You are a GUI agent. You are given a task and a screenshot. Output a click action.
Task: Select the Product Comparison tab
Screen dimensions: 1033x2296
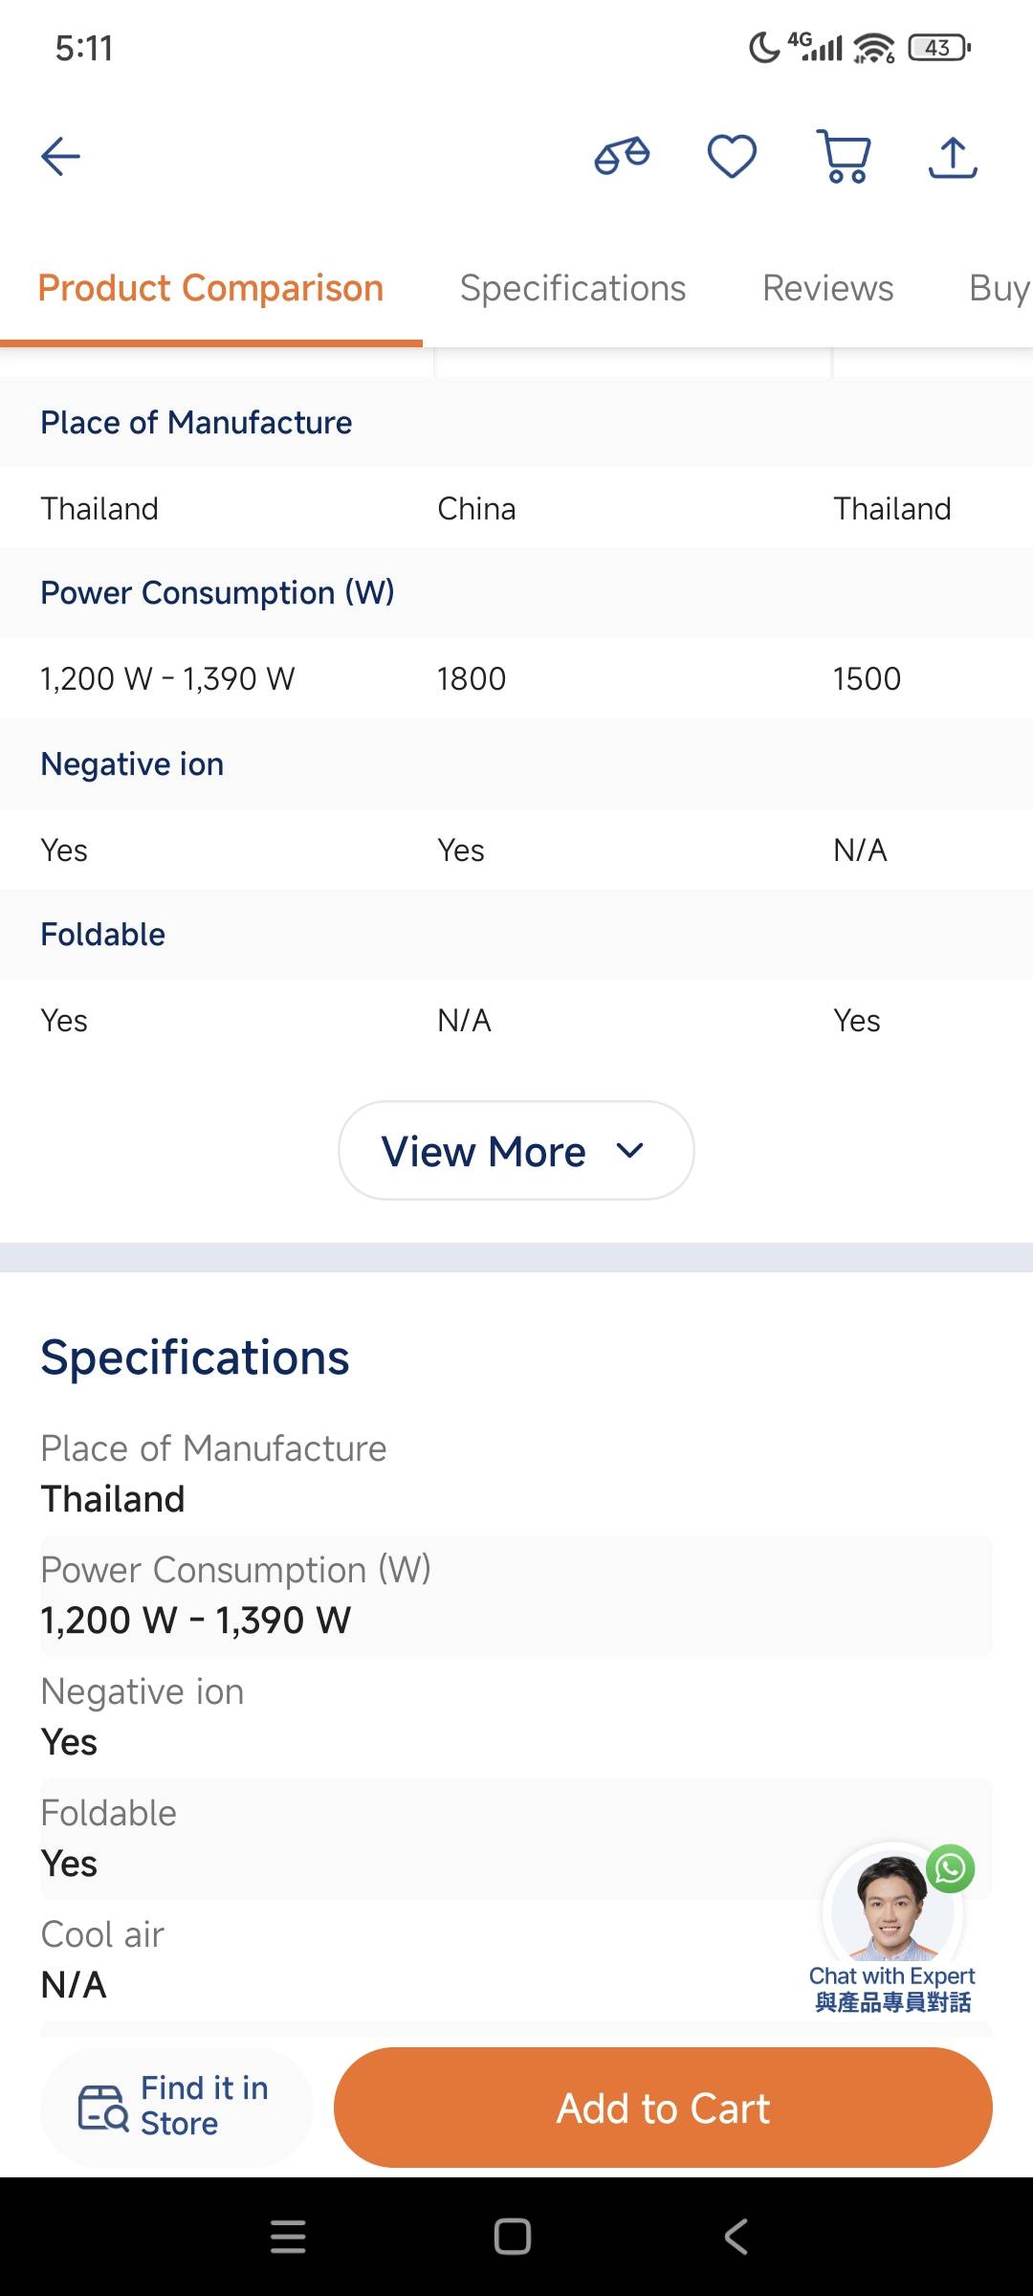click(x=210, y=289)
